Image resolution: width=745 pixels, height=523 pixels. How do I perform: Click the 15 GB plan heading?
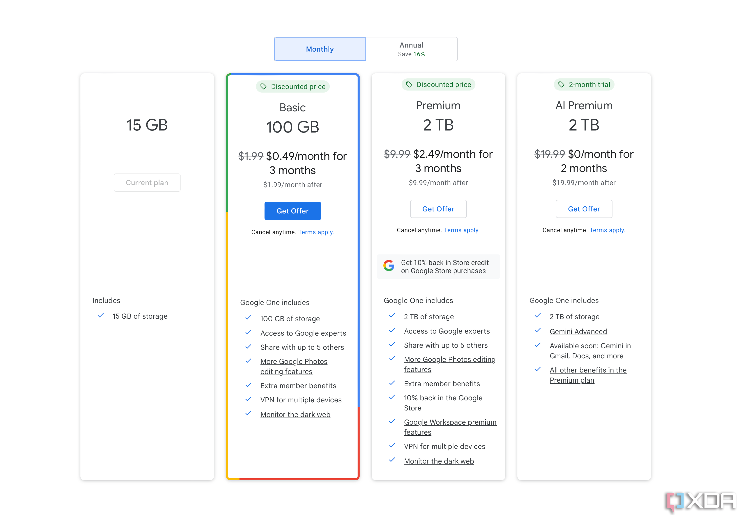147,125
